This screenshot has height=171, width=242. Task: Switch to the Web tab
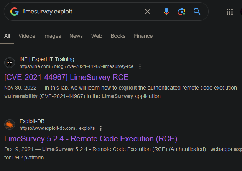click(x=97, y=36)
